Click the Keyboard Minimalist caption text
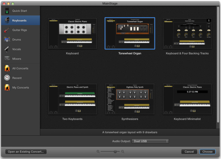 pyautogui.click(x=187, y=119)
